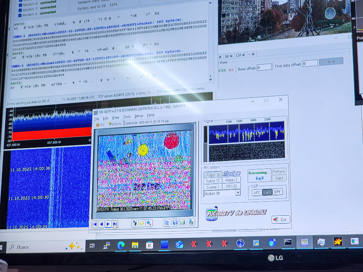
Task: Open Task View from the taskbar
Action: click(92, 246)
